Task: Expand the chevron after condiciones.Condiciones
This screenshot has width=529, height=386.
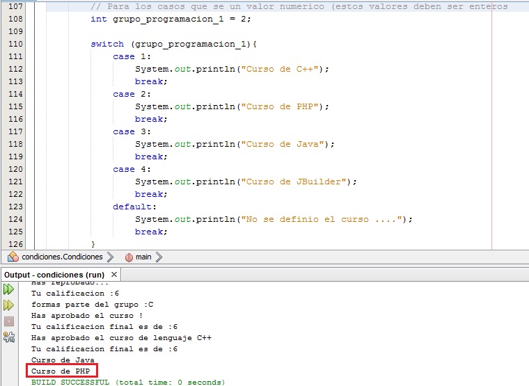Action: coord(111,257)
